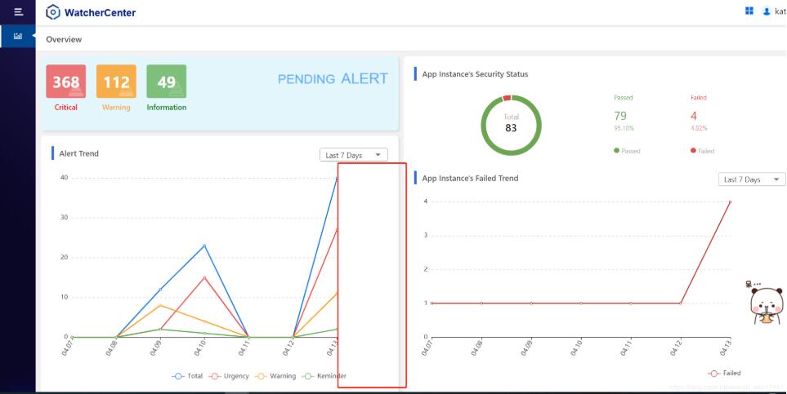This screenshot has height=394, width=787.
Task: Expand Failed Trend Last 7 Days dropdown
Action: [751, 179]
